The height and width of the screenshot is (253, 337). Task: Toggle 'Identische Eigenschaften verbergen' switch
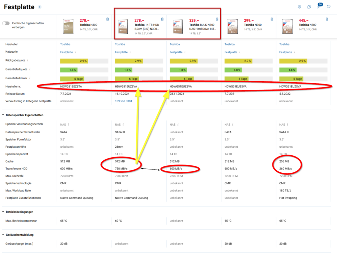coord(6,23)
